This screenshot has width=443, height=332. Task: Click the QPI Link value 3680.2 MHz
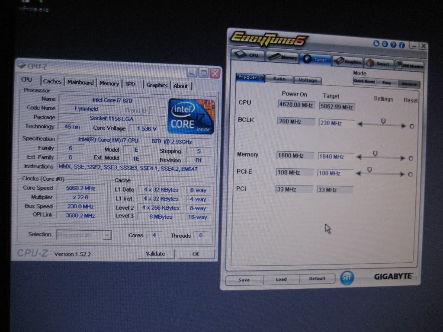coord(80,215)
